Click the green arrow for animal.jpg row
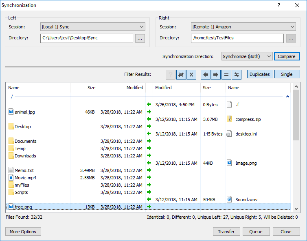 149,112
